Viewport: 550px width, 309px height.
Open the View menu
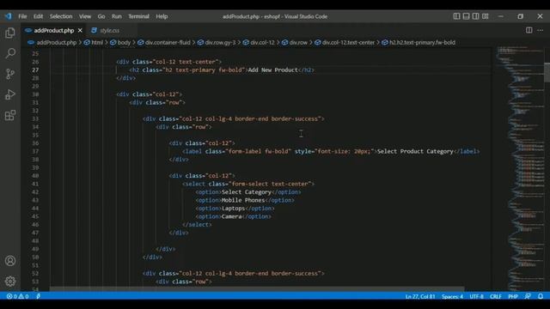(84, 16)
